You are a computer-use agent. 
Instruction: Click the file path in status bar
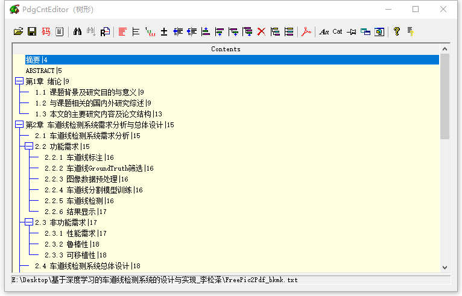tap(154, 280)
